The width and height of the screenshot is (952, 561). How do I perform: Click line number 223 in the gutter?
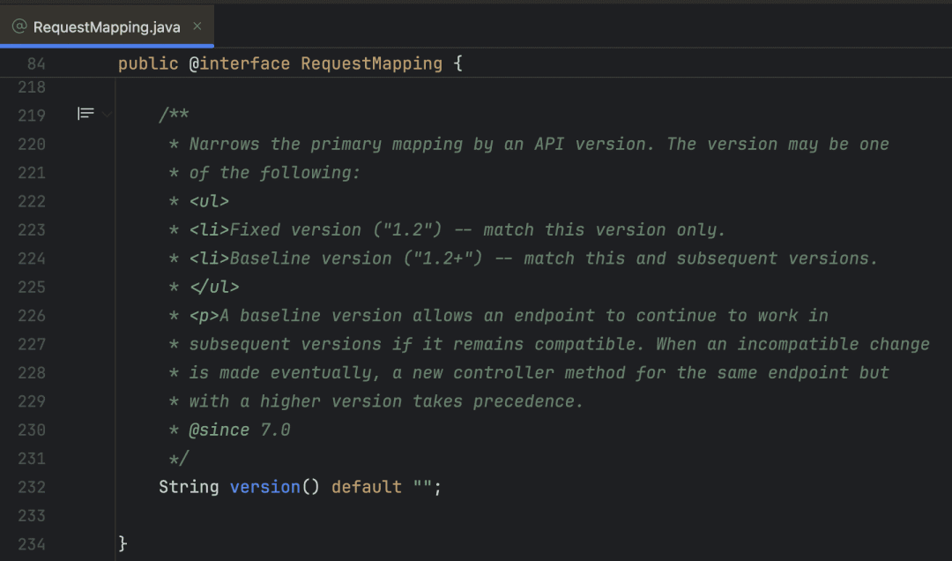[x=32, y=230]
